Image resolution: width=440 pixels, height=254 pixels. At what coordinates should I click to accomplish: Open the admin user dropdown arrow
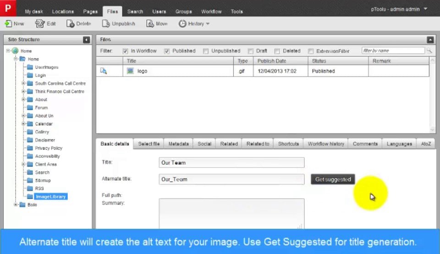pyautogui.click(x=425, y=9)
